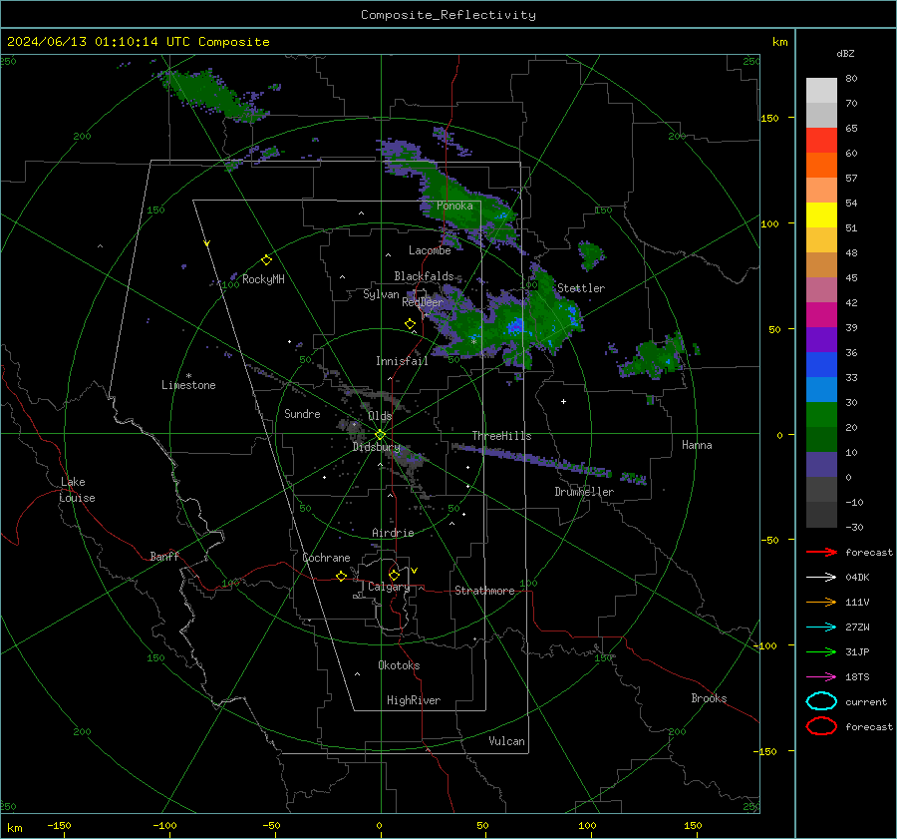Click the cyan current ellipse in legend
897x839 pixels.
point(821,701)
